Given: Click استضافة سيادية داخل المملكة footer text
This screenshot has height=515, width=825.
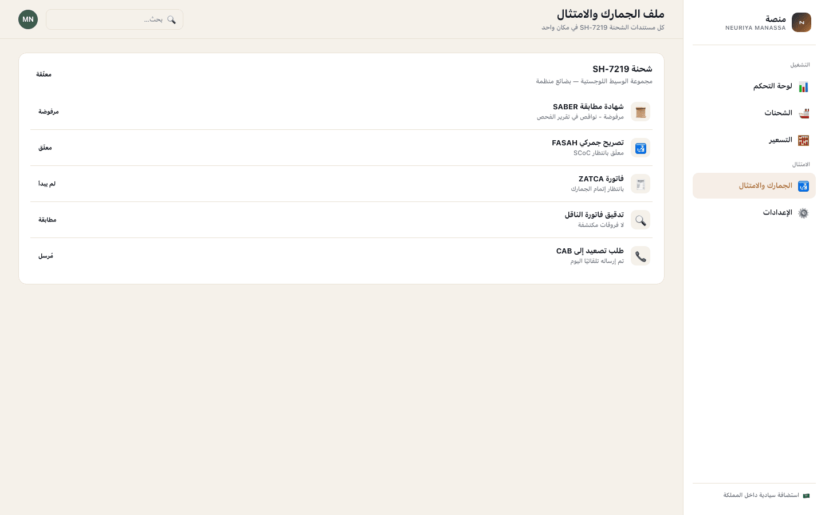Looking at the screenshot, I should tap(761, 496).
